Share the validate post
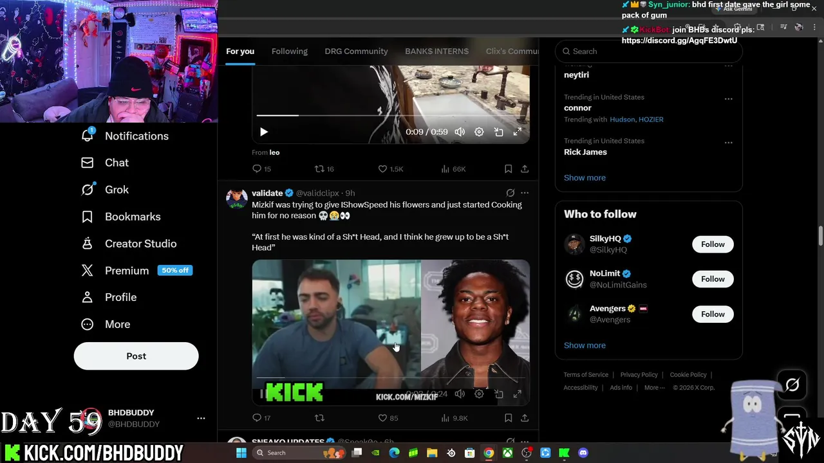Image resolution: width=824 pixels, height=463 pixels. (525, 418)
